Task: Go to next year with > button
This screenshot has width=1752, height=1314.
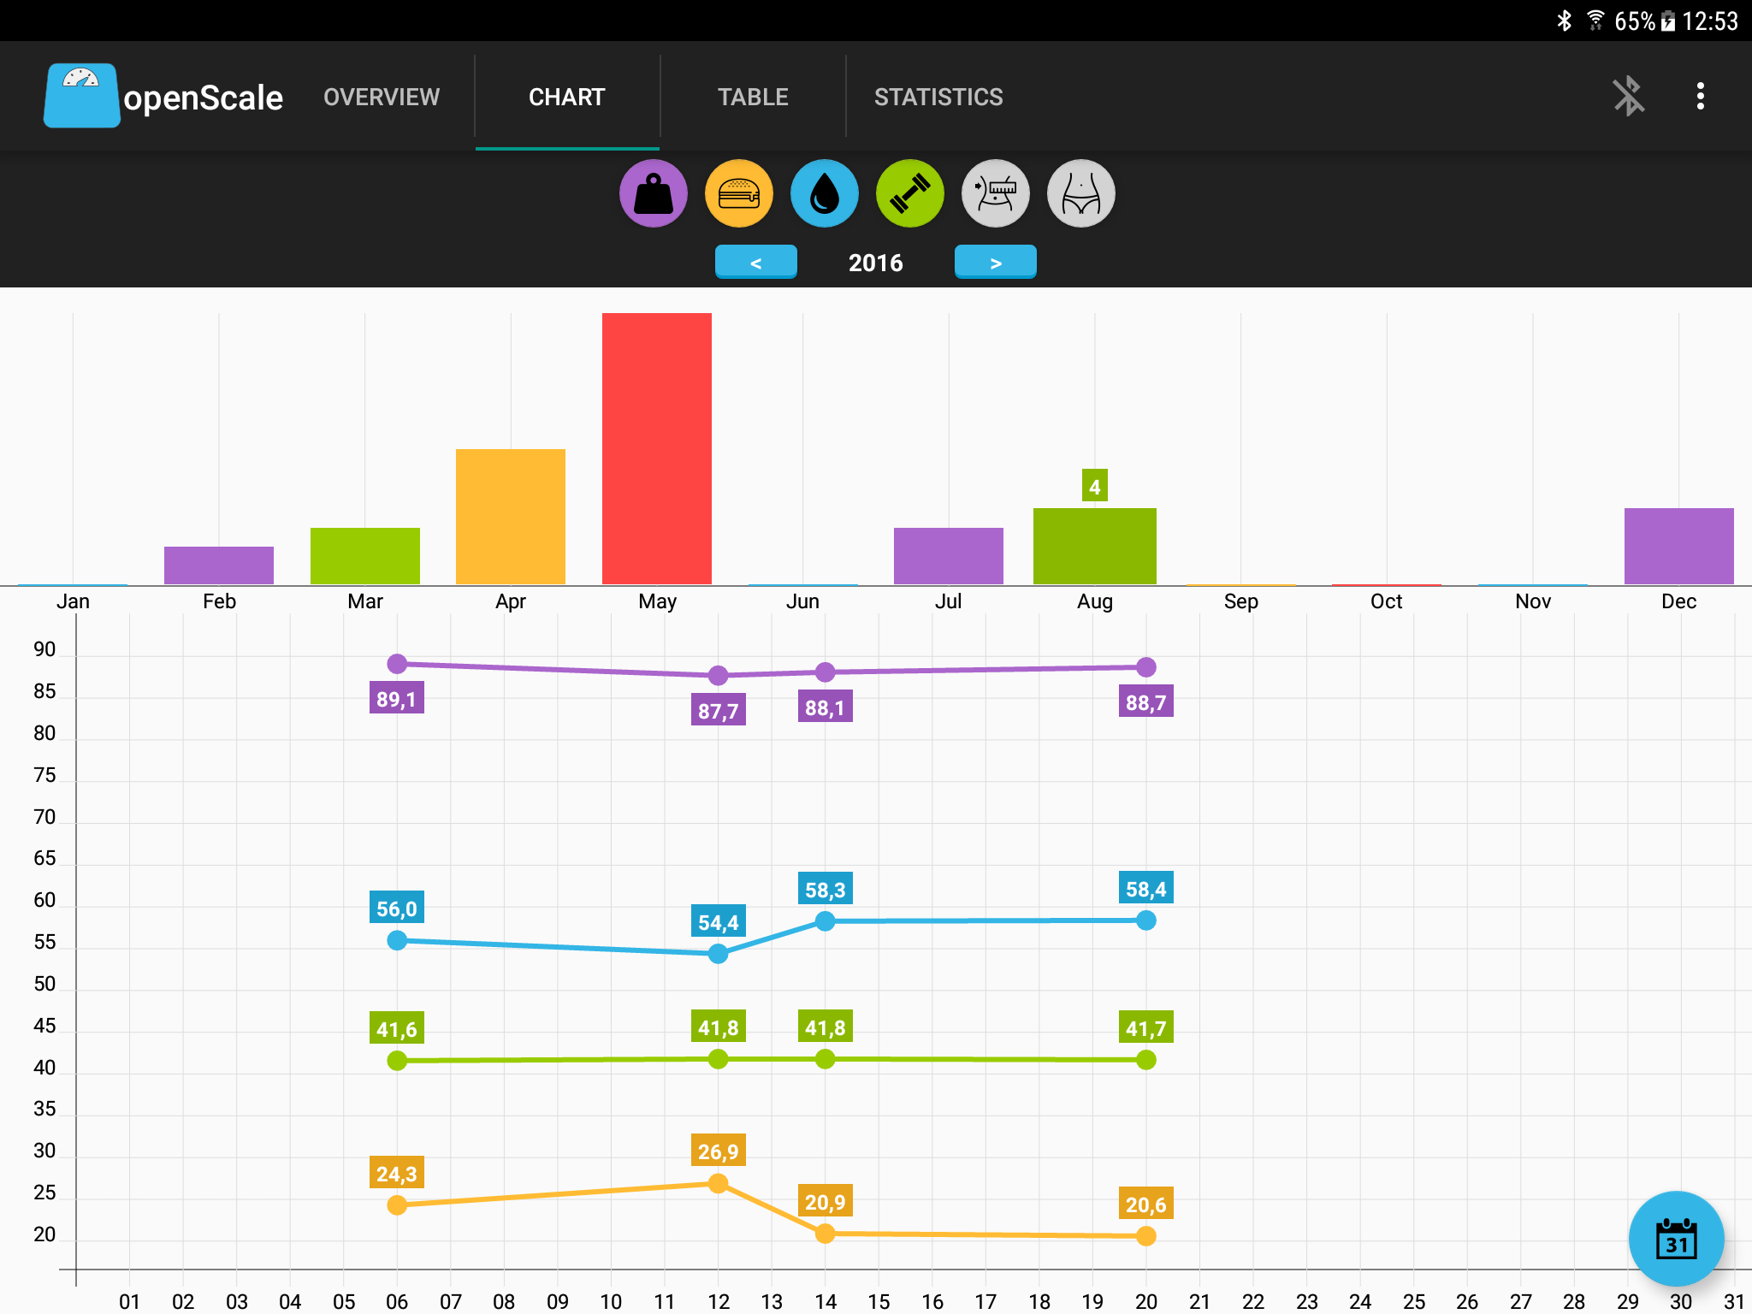Action: pyautogui.click(x=996, y=262)
